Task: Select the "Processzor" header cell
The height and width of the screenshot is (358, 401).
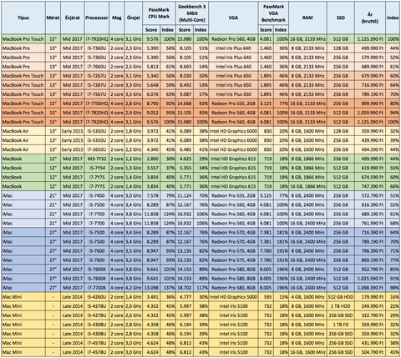Action: 97,18
